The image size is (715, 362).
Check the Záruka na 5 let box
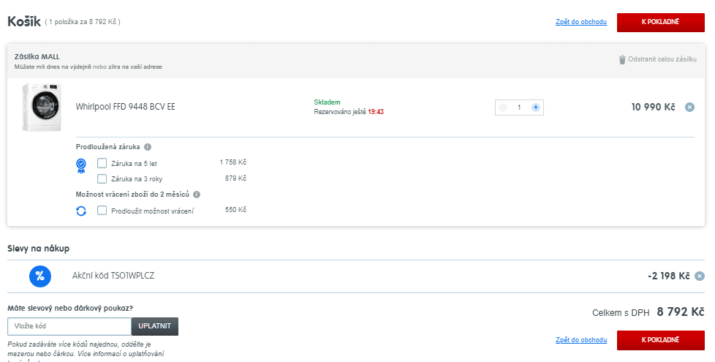(102, 163)
